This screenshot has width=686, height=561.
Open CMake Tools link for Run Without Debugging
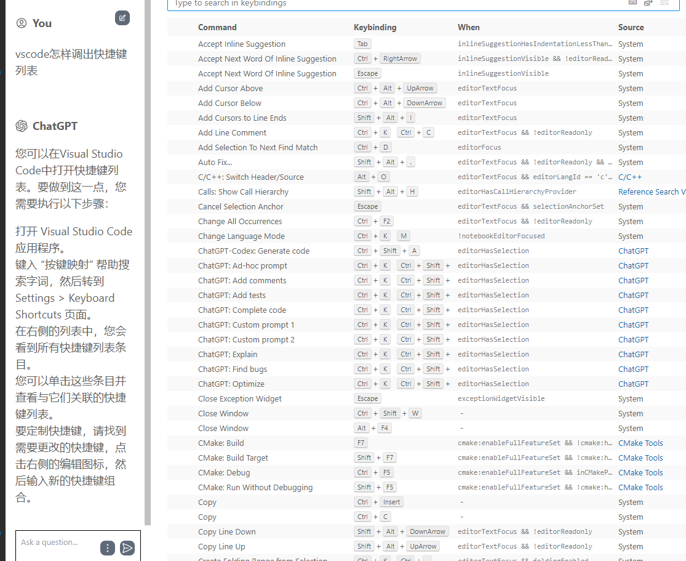click(x=640, y=488)
